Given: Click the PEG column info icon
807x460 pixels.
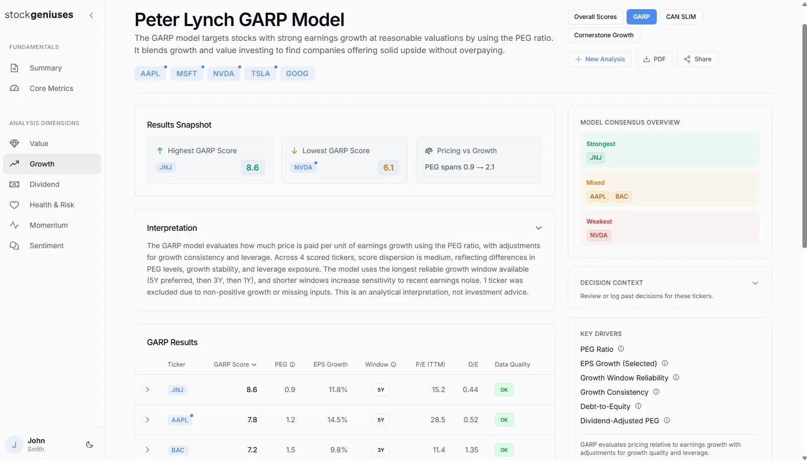Looking at the screenshot, I should click(292, 365).
